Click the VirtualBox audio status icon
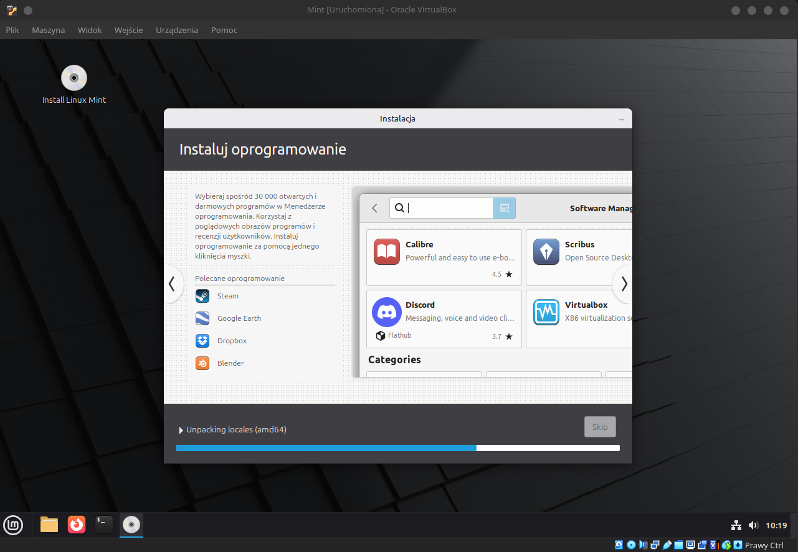Screen dimensions: 798x552 coord(643,545)
